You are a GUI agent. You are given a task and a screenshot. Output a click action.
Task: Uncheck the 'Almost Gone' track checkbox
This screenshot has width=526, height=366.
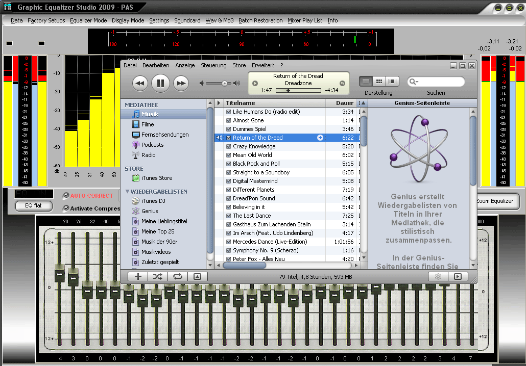point(228,120)
